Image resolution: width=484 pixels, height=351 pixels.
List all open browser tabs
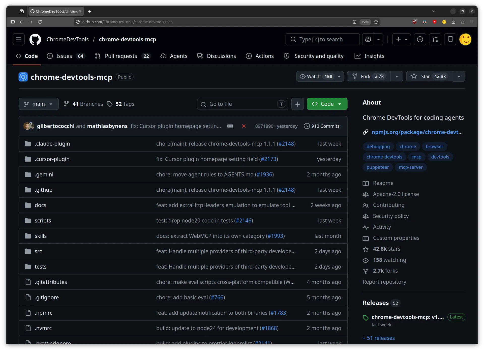point(434,11)
